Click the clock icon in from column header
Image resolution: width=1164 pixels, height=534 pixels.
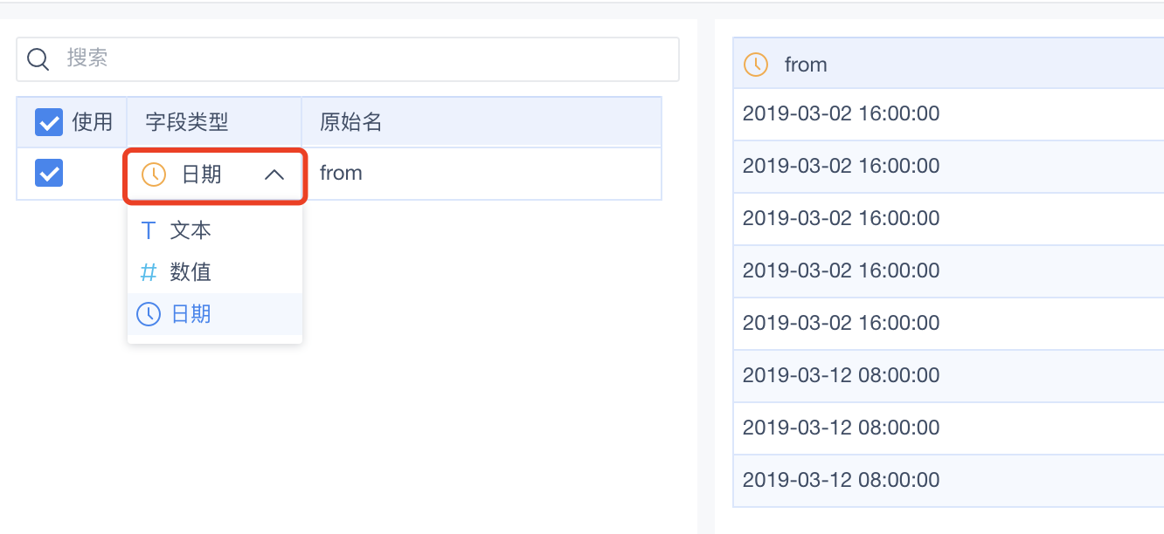[x=755, y=65]
